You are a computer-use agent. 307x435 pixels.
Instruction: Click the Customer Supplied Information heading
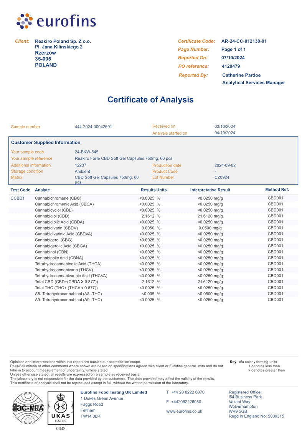(x=46, y=142)
